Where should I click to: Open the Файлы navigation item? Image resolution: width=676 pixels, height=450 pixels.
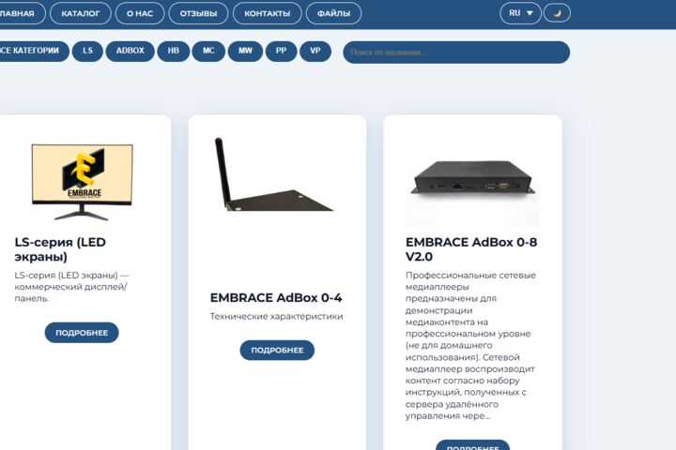coord(333,13)
